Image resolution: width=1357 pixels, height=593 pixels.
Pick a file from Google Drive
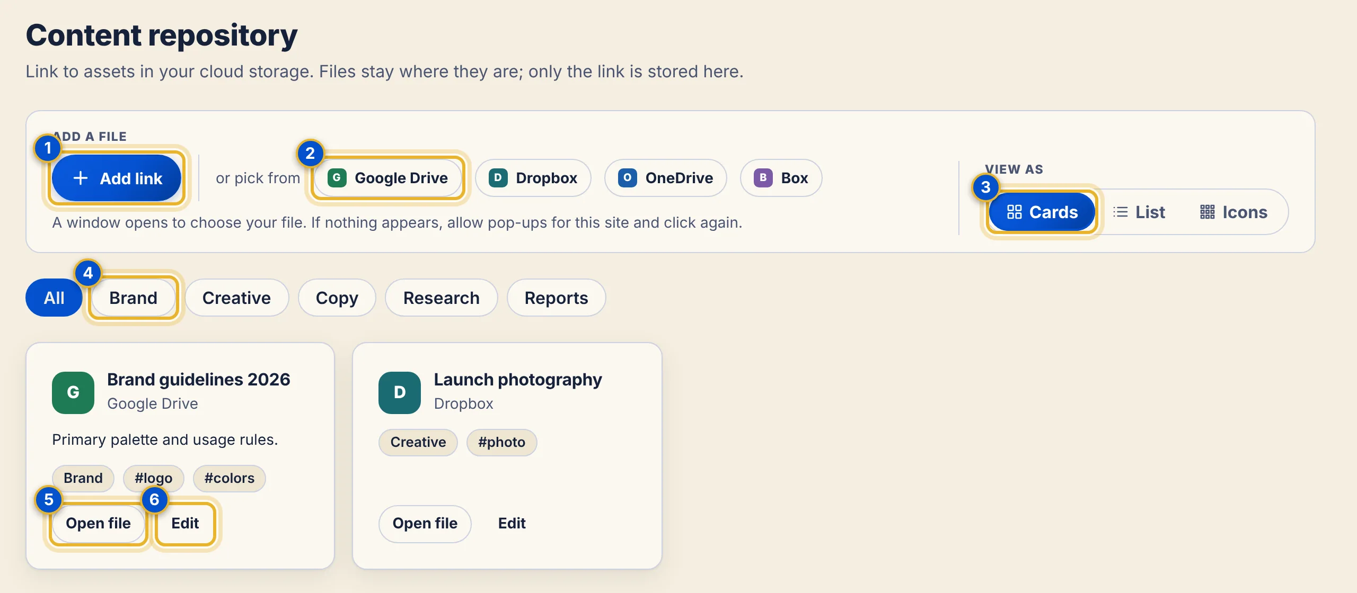pyautogui.click(x=387, y=178)
